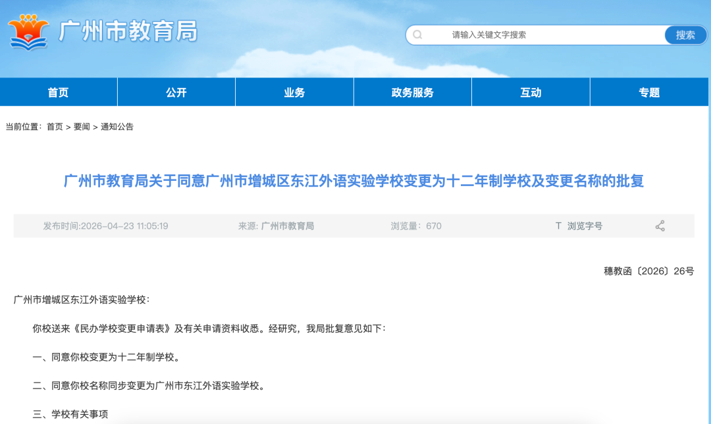Open the 公开 navigation menu

[176, 93]
